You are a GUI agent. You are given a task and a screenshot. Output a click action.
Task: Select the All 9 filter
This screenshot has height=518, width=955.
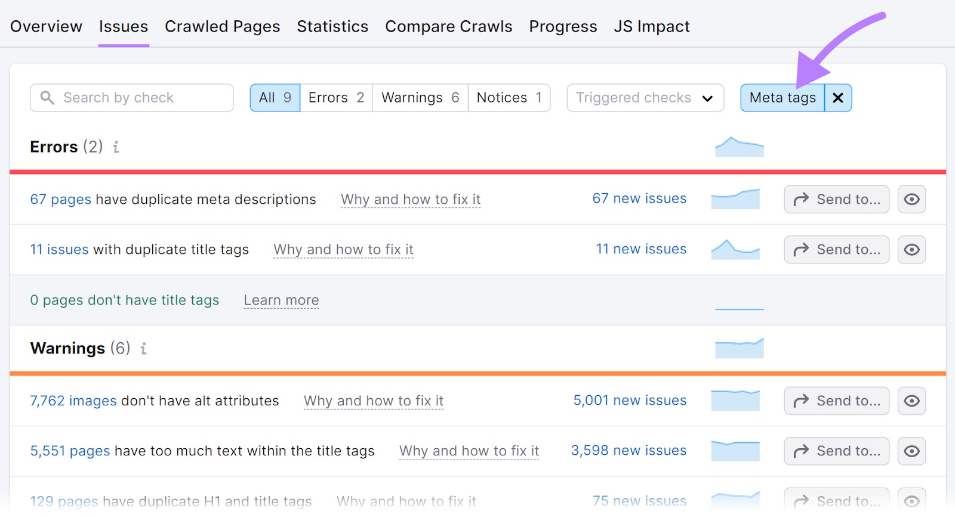coord(275,98)
